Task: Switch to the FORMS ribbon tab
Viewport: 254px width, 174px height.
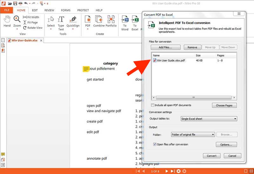Action: pos(66,10)
